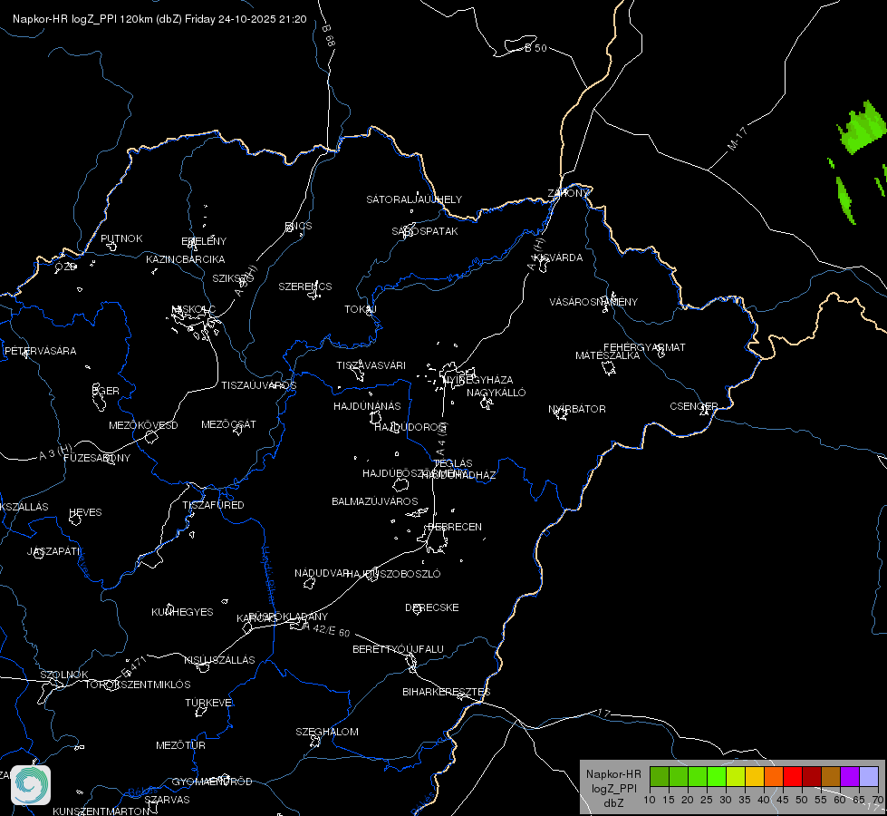Click the KISUJSZALLAS label

click(x=219, y=660)
